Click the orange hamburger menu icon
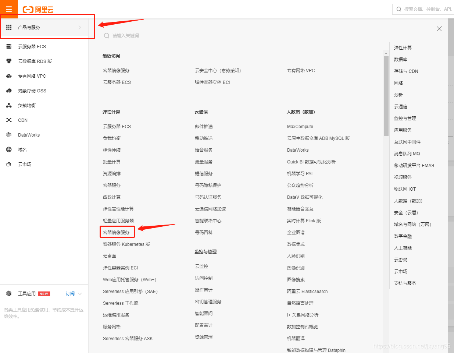 click(x=9, y=9)
